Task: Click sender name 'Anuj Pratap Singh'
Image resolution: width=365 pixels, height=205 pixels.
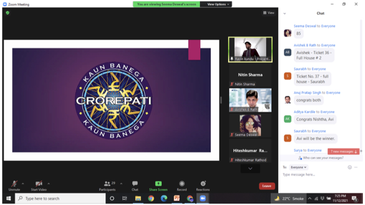Action: [307, 93]
